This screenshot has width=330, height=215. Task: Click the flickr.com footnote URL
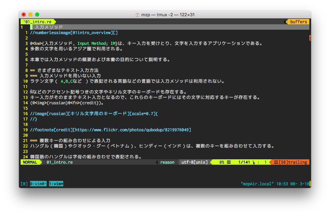[132, 130]
